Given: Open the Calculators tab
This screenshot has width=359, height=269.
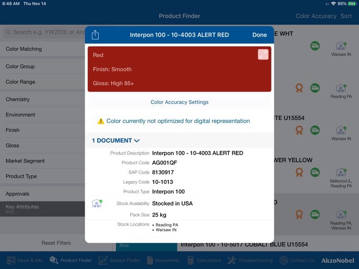Looking at the screenshot, I should point(204,260).
